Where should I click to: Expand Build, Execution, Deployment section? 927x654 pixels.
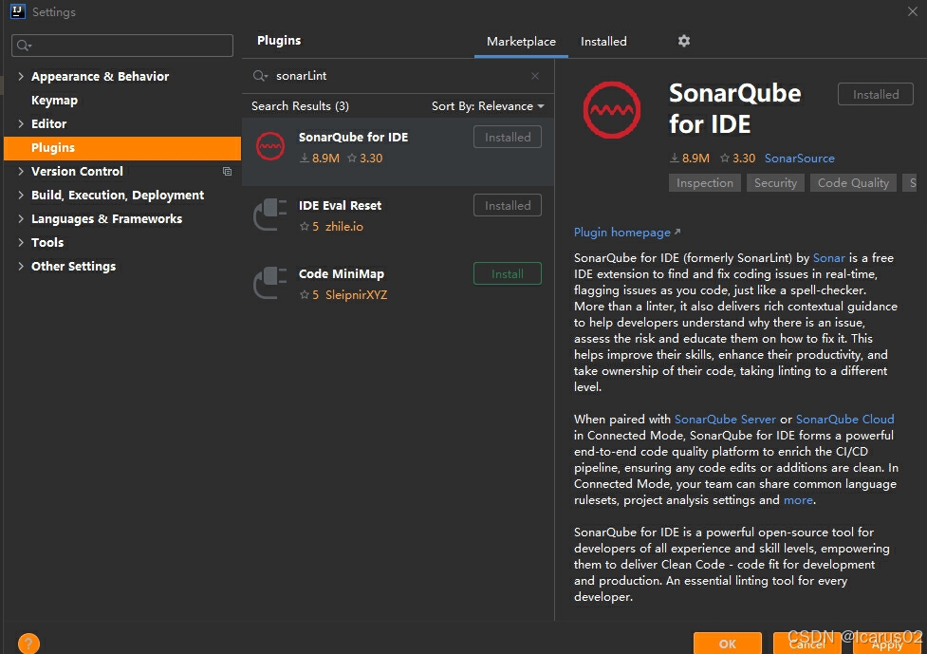point(21,195)
